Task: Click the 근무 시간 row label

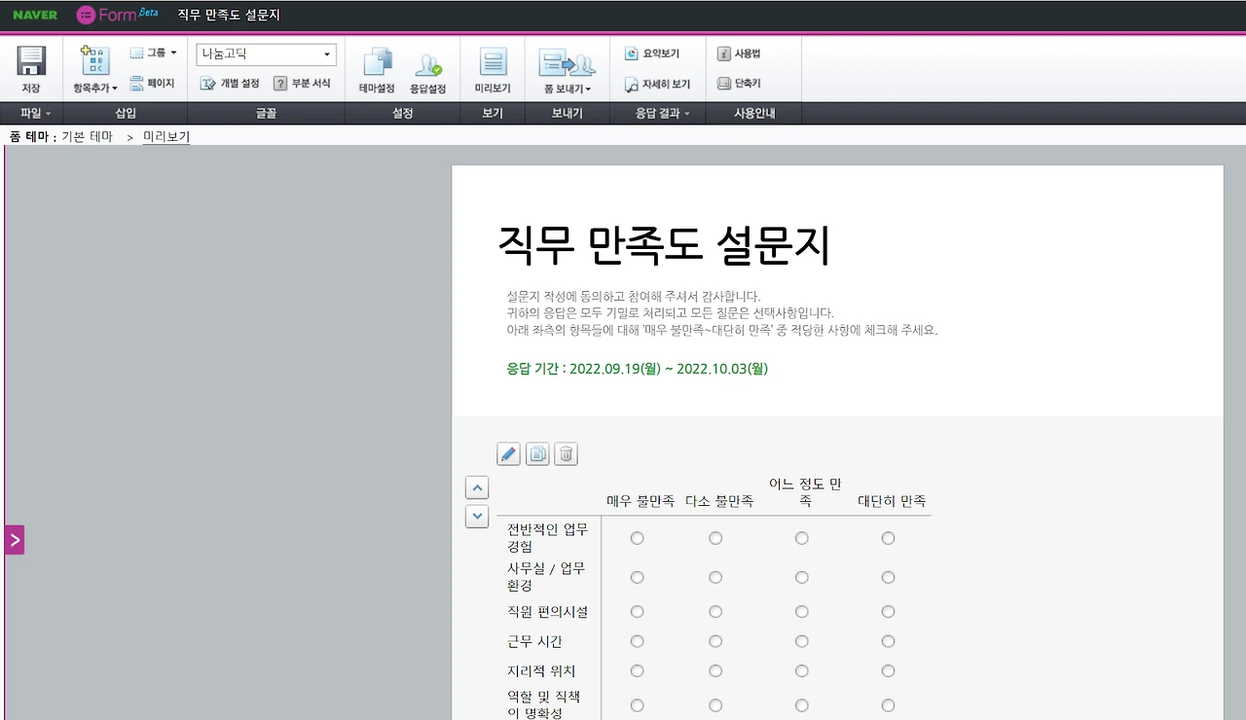Action: [x=534, y=642]
